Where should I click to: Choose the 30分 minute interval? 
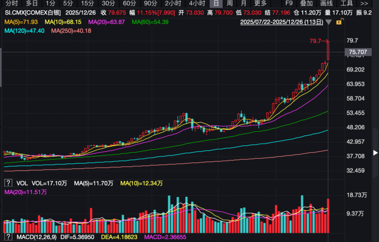(108, 3)
